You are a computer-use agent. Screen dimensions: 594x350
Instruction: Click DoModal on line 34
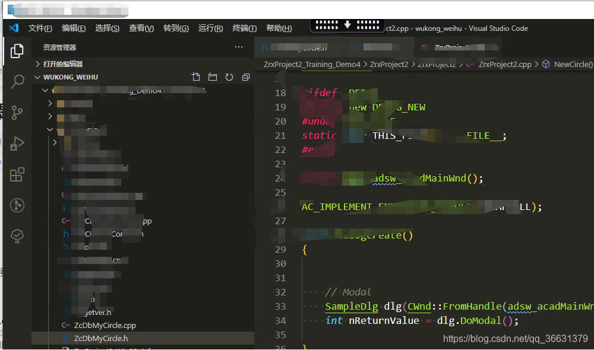tap(481, 321)
